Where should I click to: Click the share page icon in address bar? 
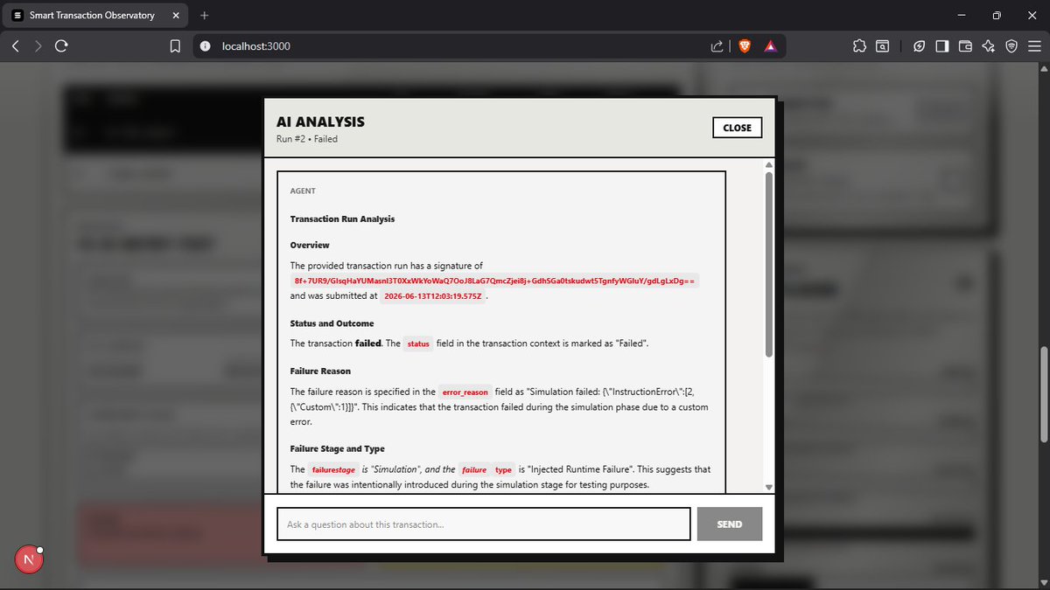(717, 46)
